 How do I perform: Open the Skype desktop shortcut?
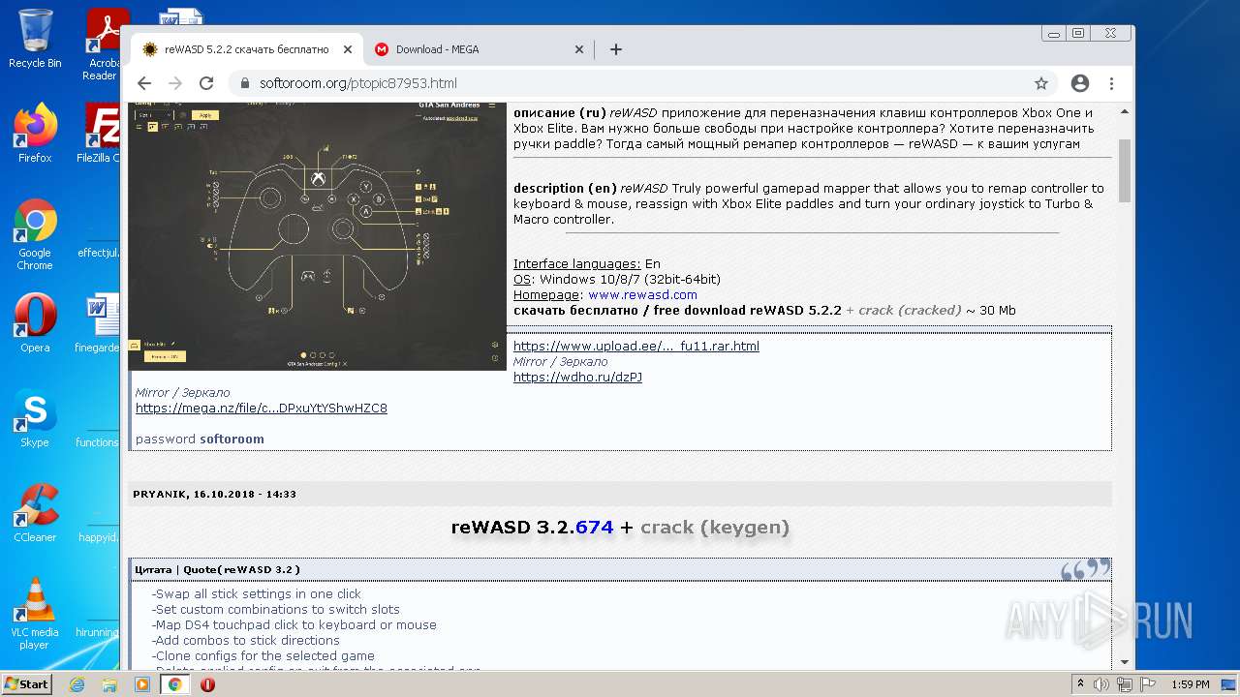point(35,417)
